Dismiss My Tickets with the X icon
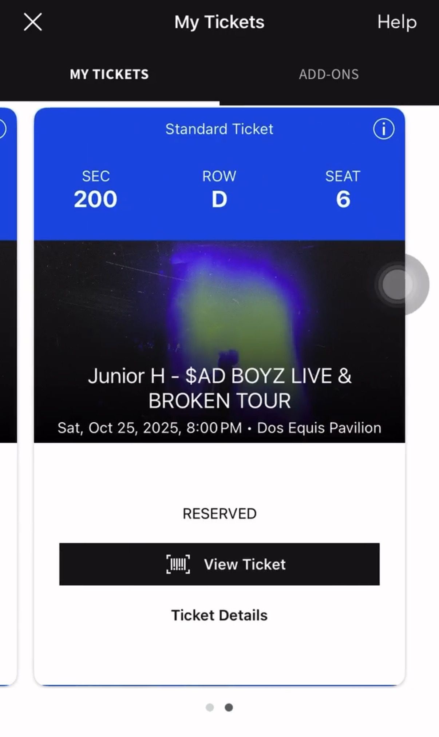This screenshot has width=439, height=737. pos(33,22)
